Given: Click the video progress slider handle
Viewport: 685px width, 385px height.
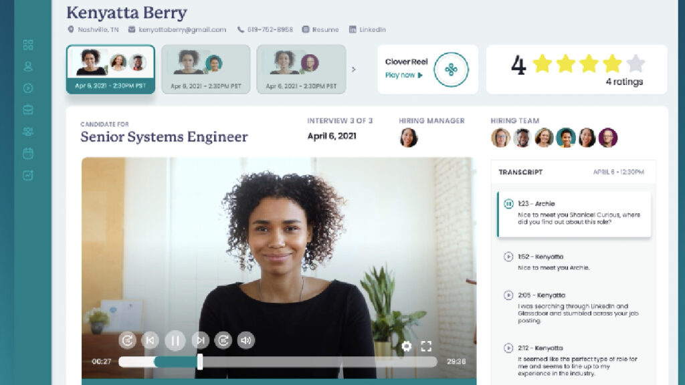Looking at the screenshot, I should 199,362.
